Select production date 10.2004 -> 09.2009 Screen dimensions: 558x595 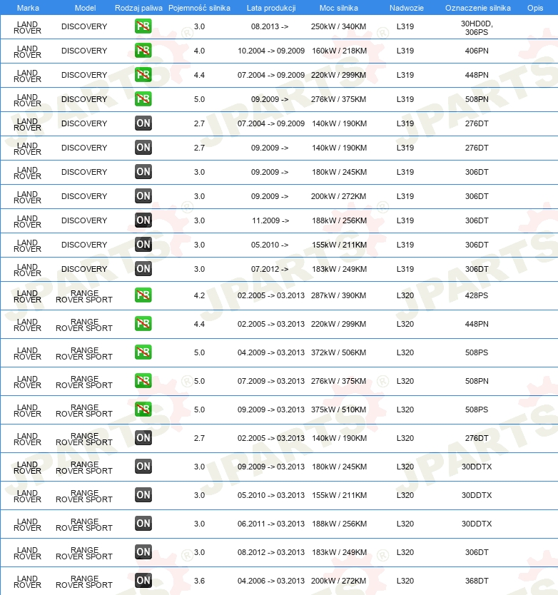pyautogui.click(x=271, y=51)
